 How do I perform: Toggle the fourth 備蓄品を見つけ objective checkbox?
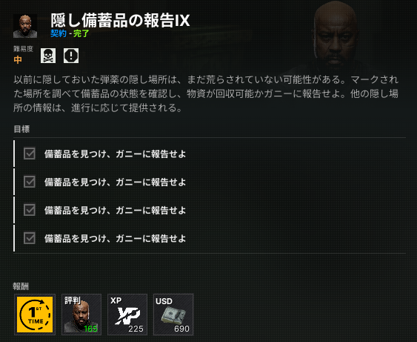pos(29,238)
